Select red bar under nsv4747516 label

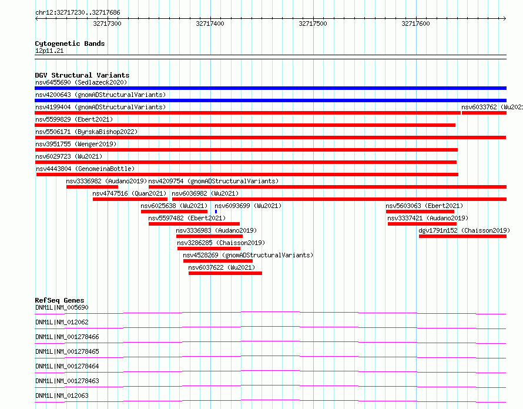(130, 199)
